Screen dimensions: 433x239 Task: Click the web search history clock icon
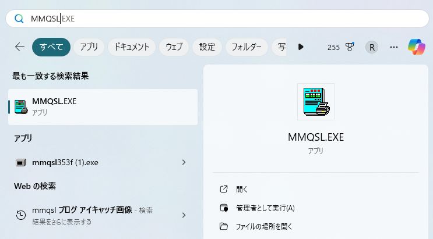click(20, 215)
